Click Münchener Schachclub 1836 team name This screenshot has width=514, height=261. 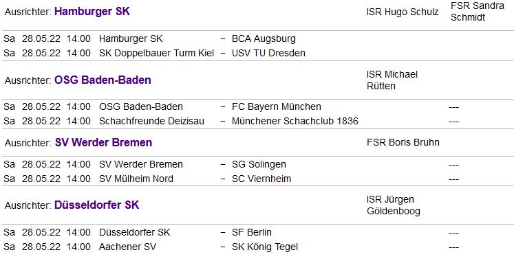(x=295, y=121)
